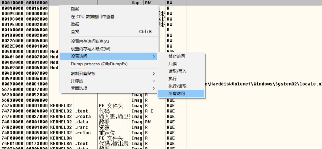The height and width of the screenshot is (149, 322).
Task: Click size 000C1000 cell
Action: coord(37,84)
